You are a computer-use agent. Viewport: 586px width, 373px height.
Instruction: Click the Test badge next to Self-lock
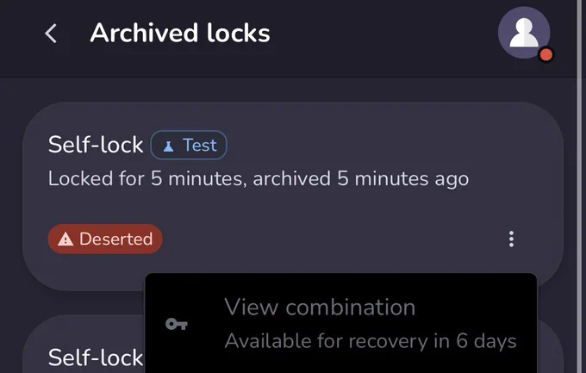click(189, 145)
